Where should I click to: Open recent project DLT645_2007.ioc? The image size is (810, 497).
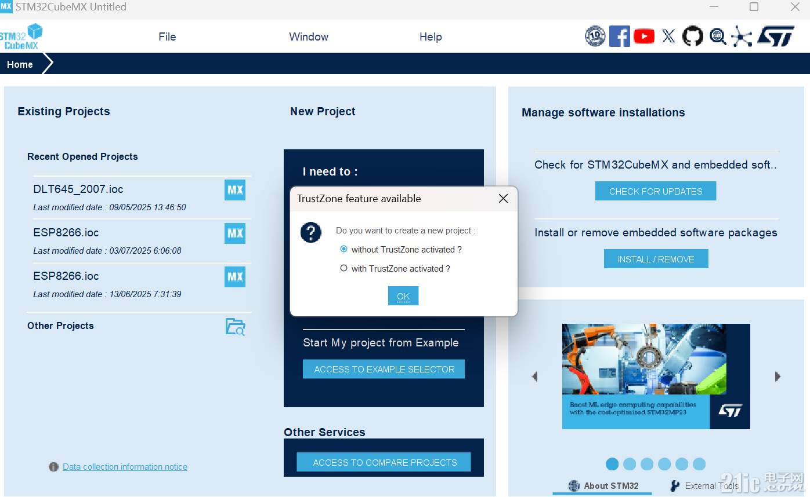click(78, 189)
